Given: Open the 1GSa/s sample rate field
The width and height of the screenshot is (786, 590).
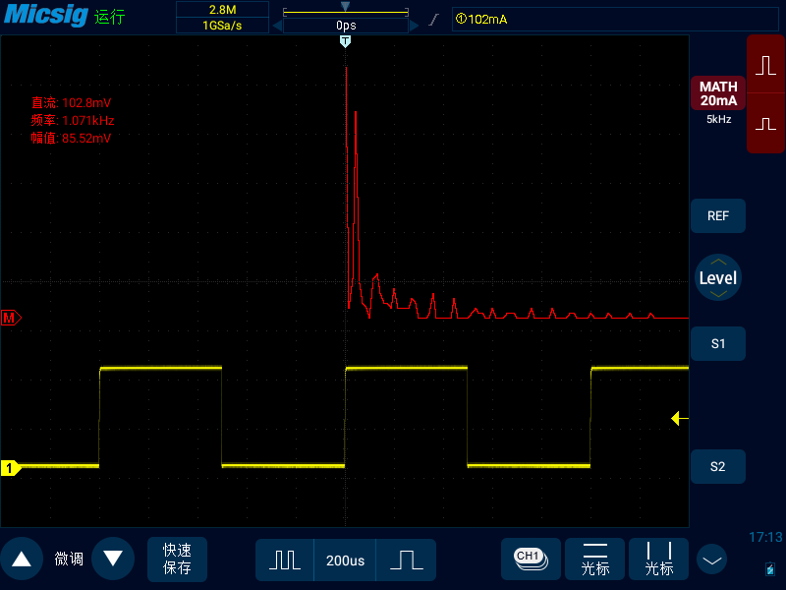Looking at the screenshot, I should [223, 26].
